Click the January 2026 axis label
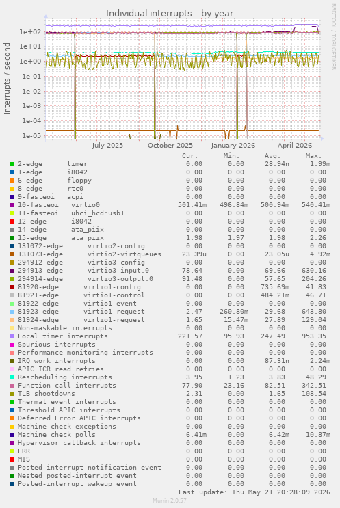The image size is (340, 508). coord(233,146)
